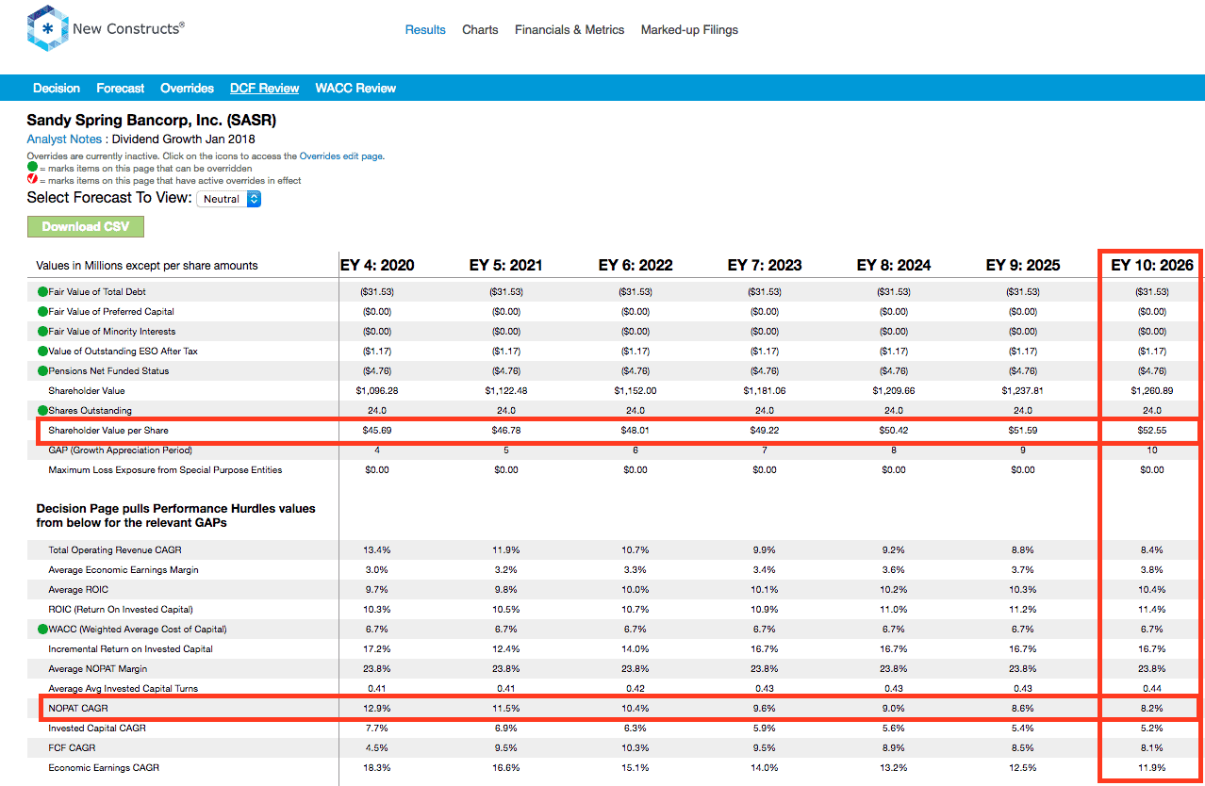1205x786 pixels.
Task: Click the Average Economic Earnings Margin label
Action: pos(124,570)
